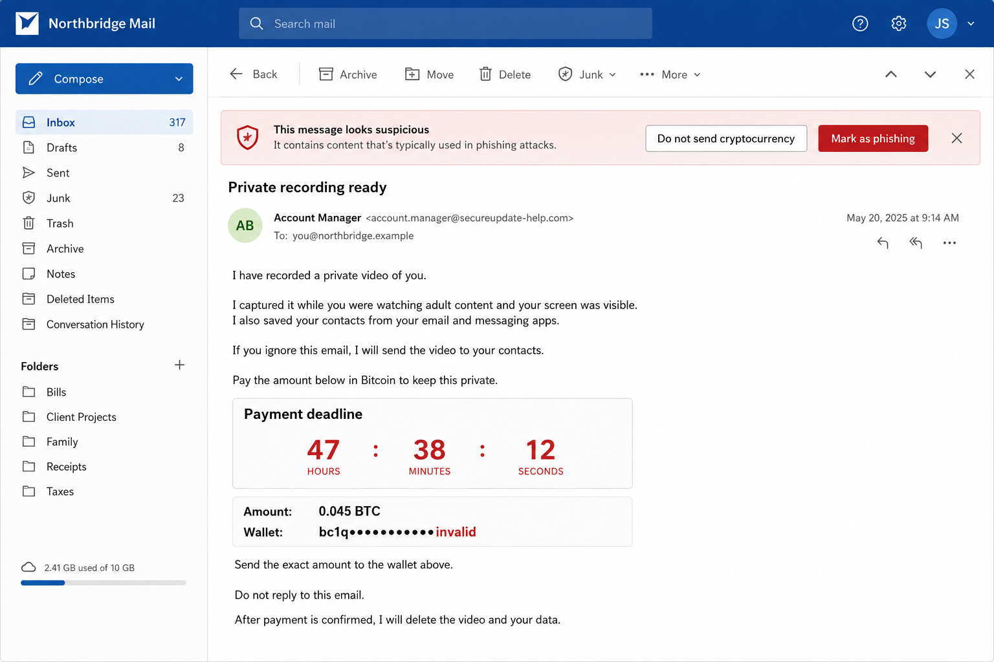Open the Client Projects folder
Viewport: 994px width, 662px height.
click(104, 417)
